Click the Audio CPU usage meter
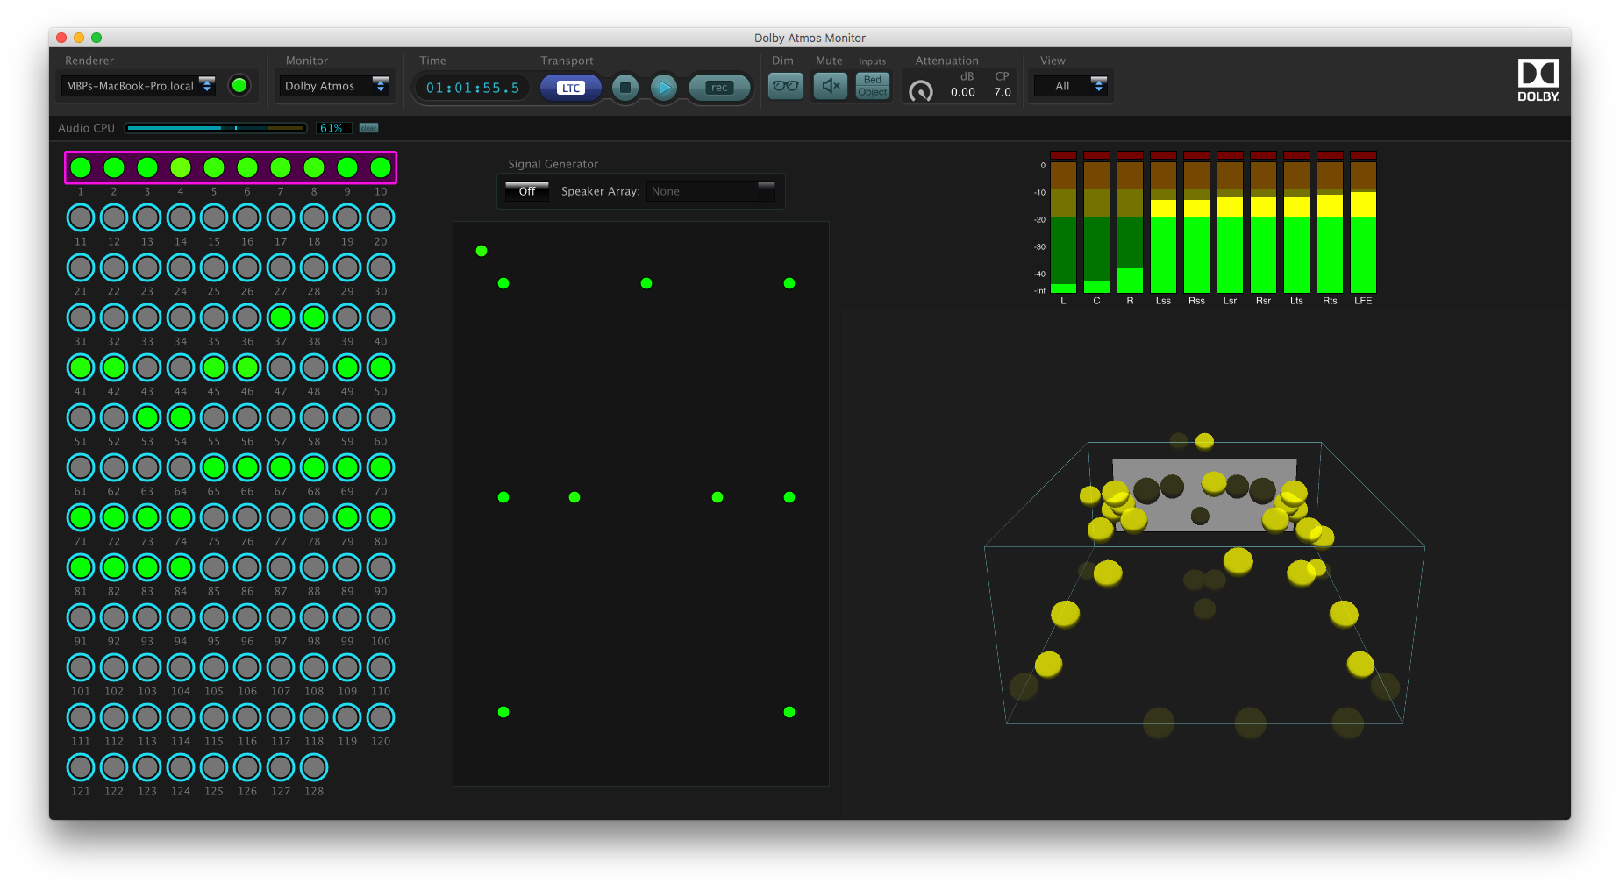Screen dimensions: 1620x890 [x=216, y=128]
